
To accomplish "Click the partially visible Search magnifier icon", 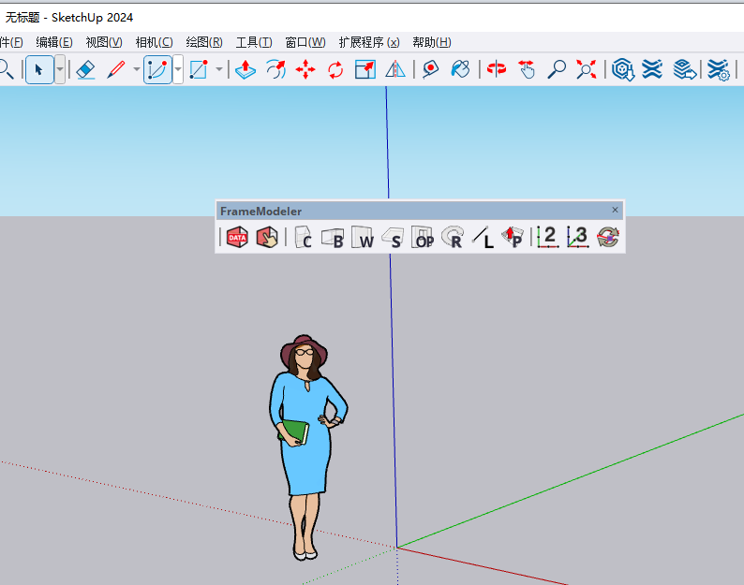I will pos(7,69).
